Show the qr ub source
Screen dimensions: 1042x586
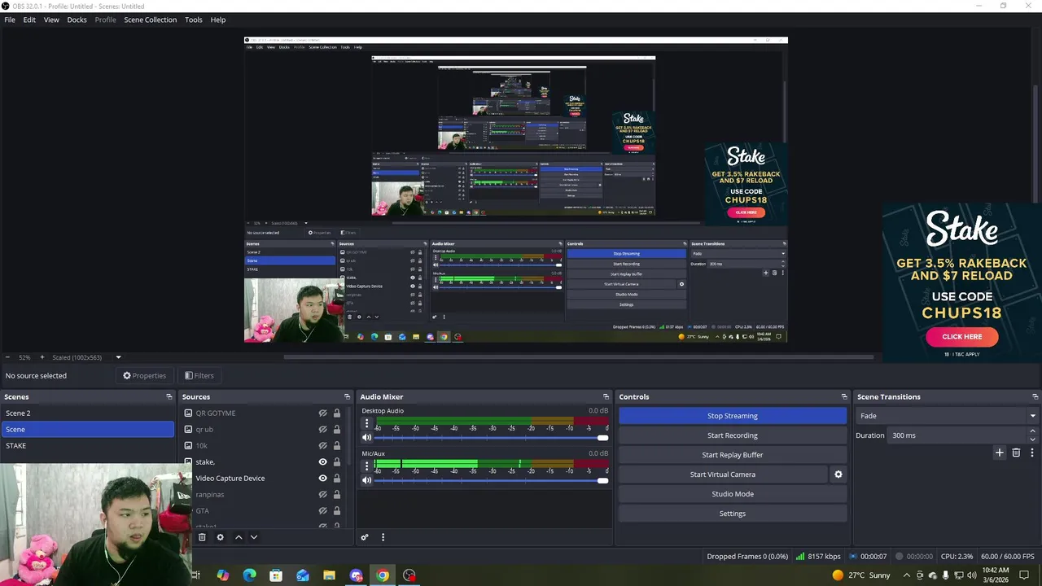click(x=322, y=430)
